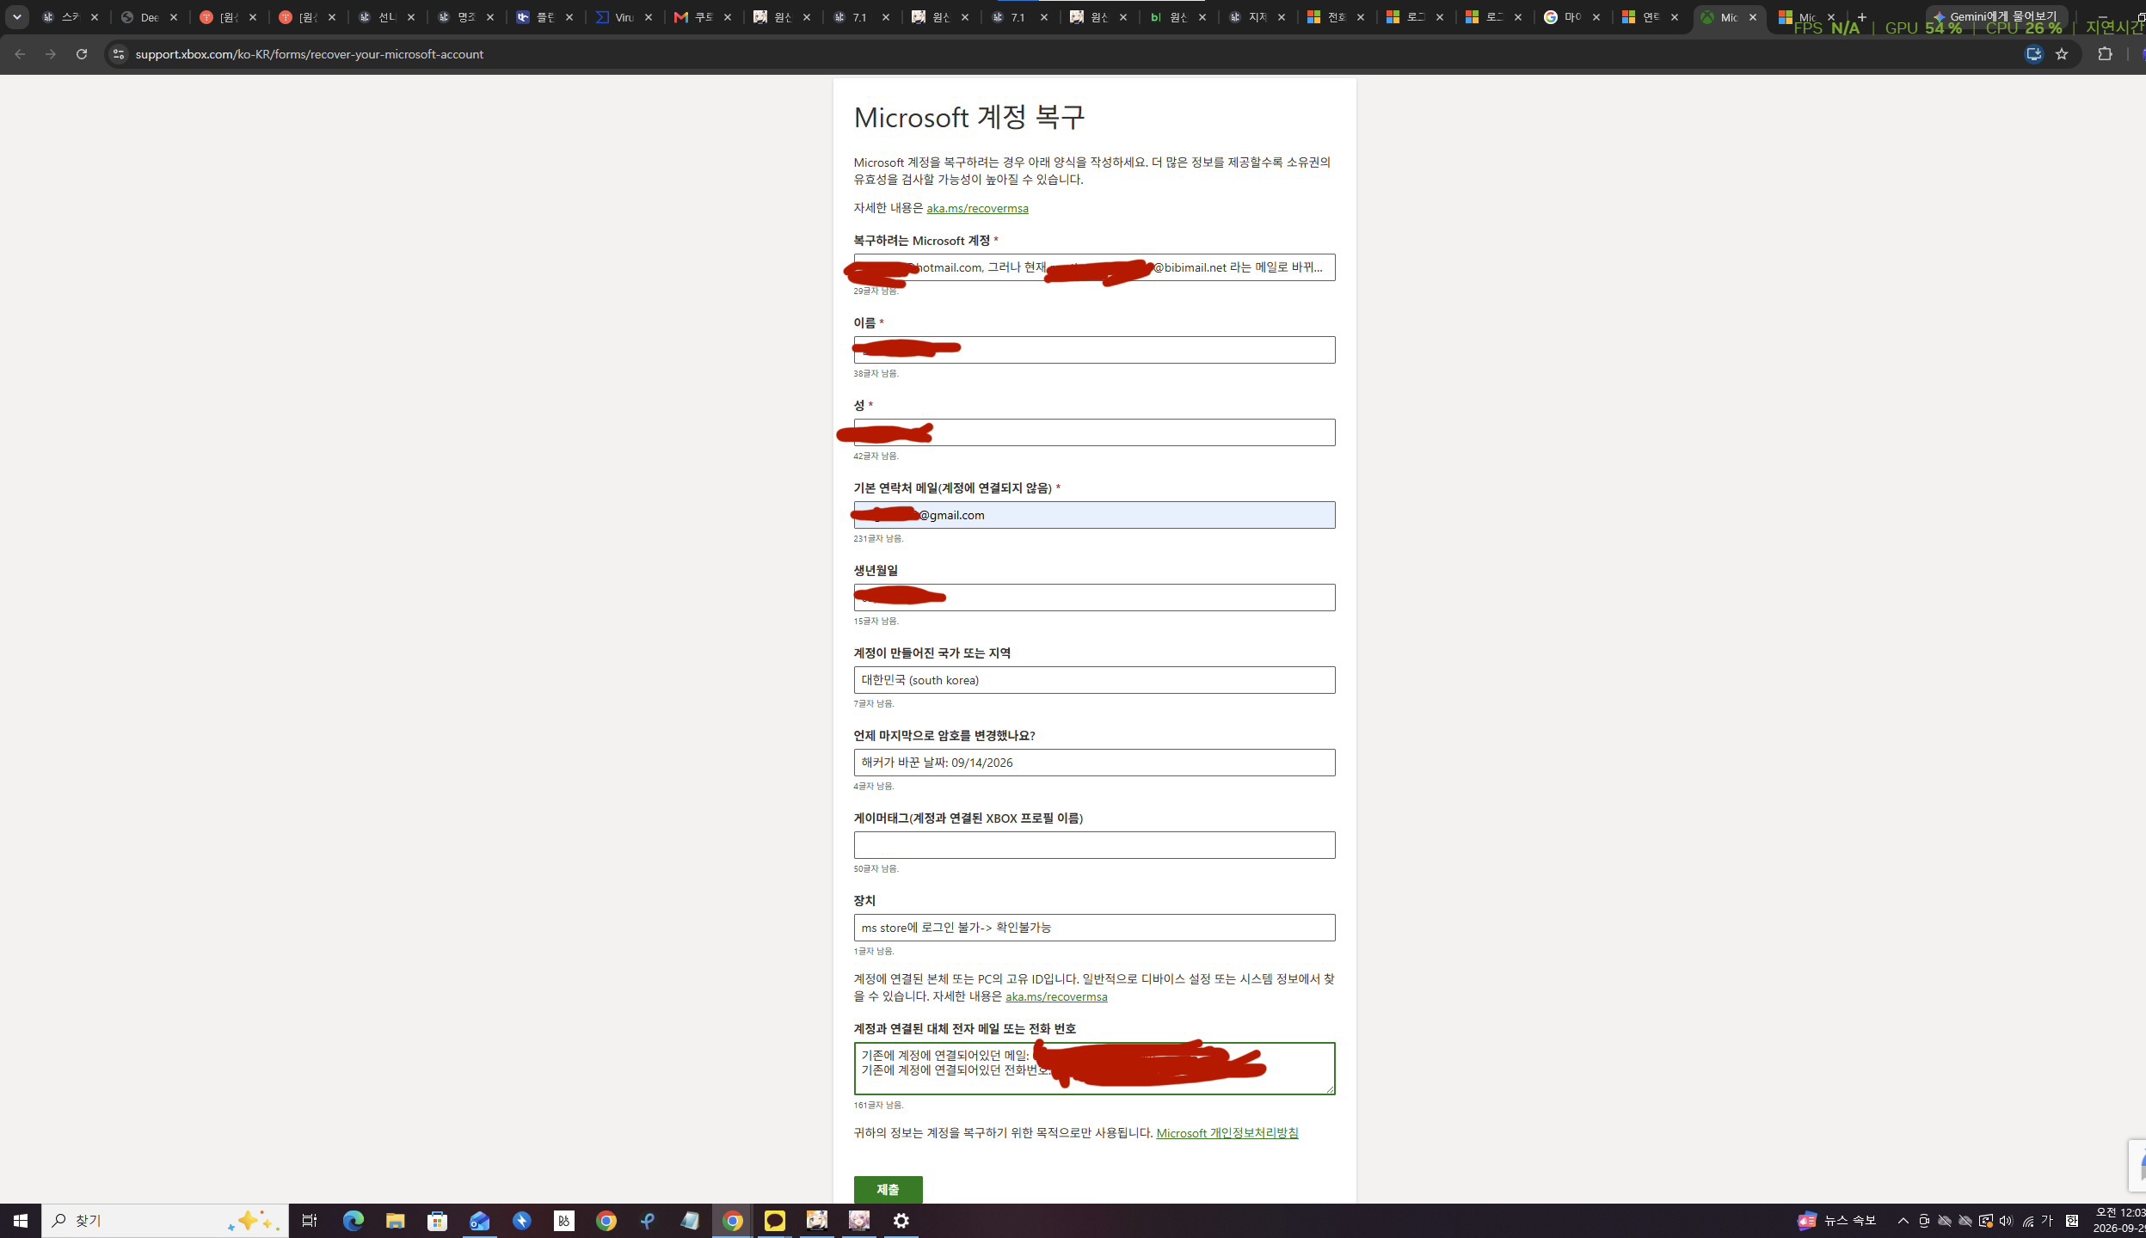Open the tab search dropdown arrow
2146x1238 pixels.
pos(17,17)
